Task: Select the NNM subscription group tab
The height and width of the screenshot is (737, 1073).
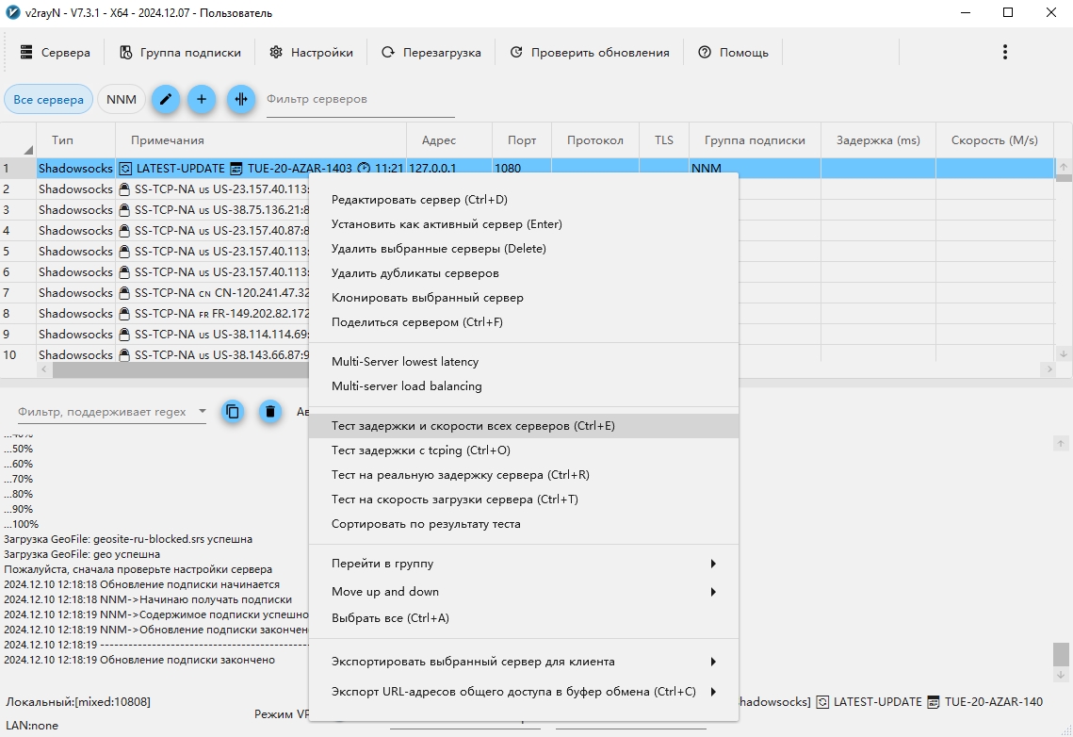Action: tap(122, 99)
